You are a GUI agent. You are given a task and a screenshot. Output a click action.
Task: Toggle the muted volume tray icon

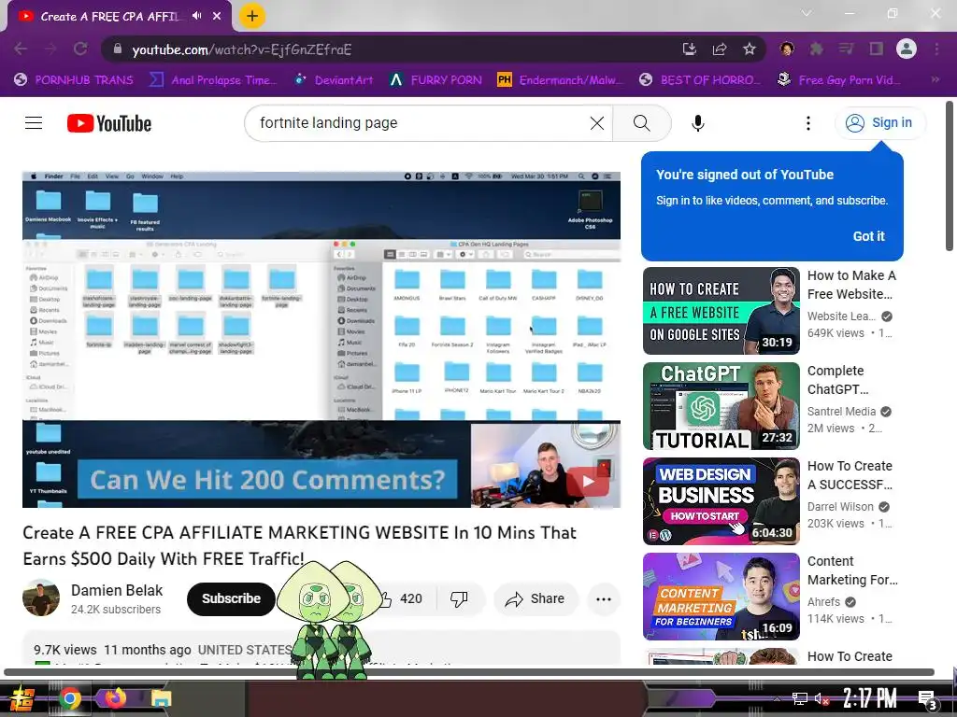coord(822,698)
